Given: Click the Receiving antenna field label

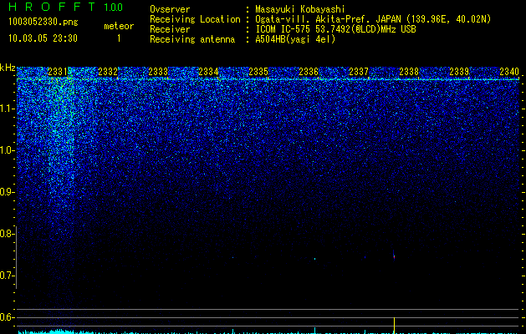Looking at the screenshot, I should click(192, 39).
